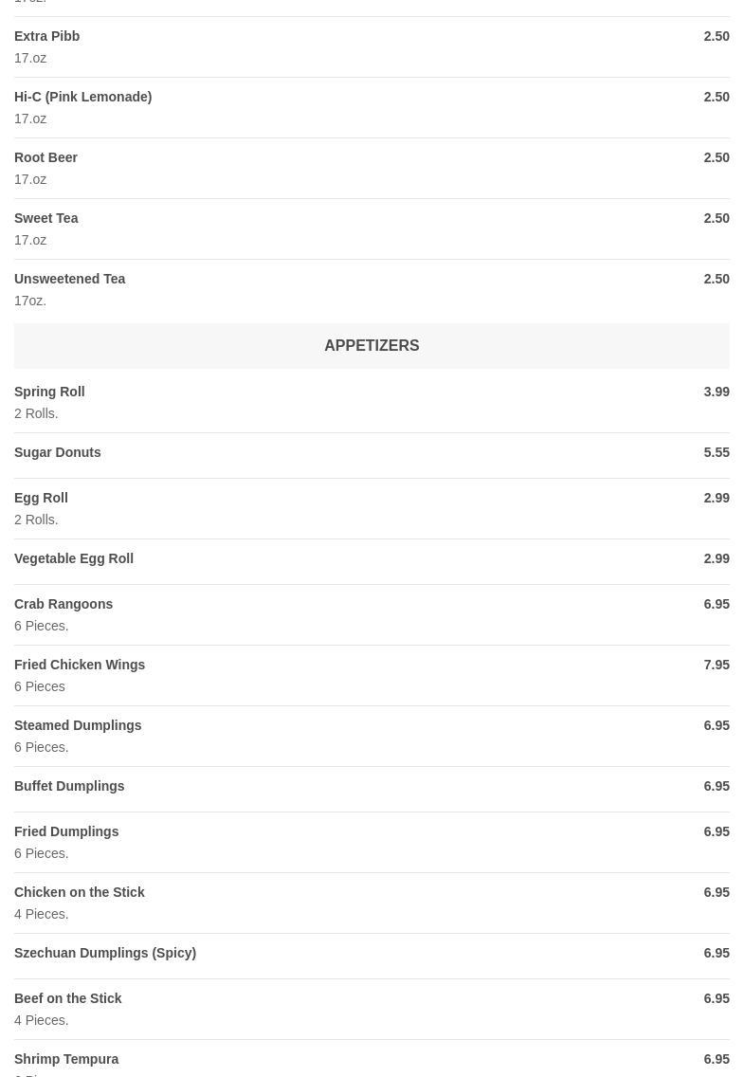744x1077 pixels.
Task: Click the Hi-C (Pink Lemonade) item
Action: tap(82, 97)
